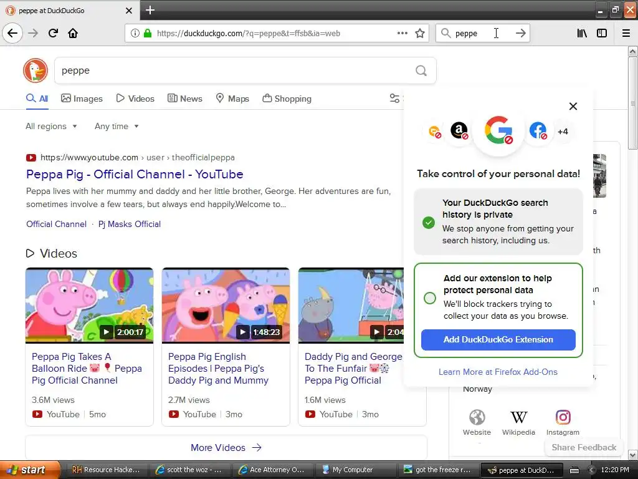The width and height of the screenshot is (638, 479).
Task: Click the +4 more trackers badge
Action: tap(563, 132)
